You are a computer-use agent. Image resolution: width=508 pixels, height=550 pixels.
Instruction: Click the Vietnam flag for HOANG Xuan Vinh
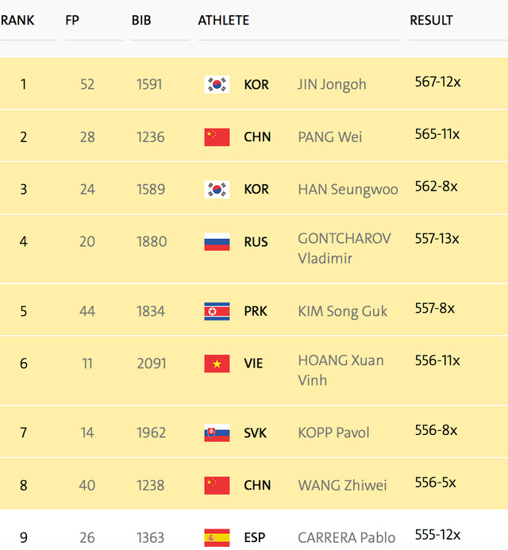217,363
